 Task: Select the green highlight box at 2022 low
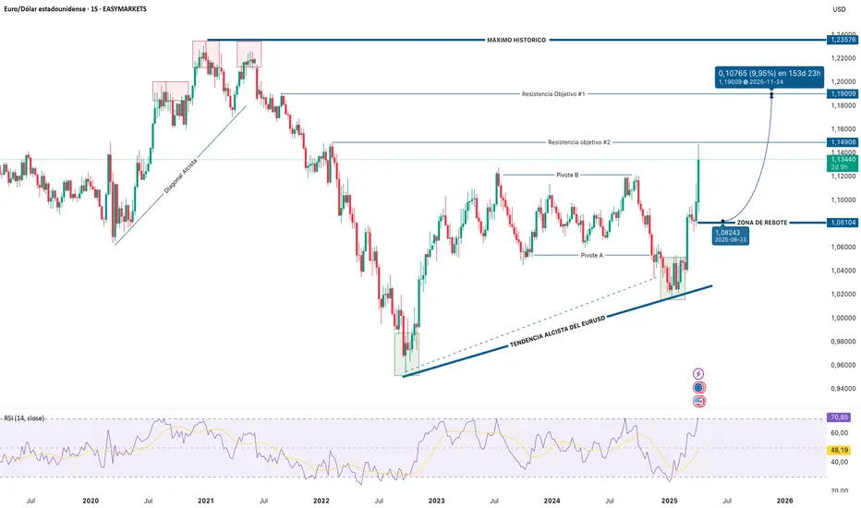coord(406,354)
